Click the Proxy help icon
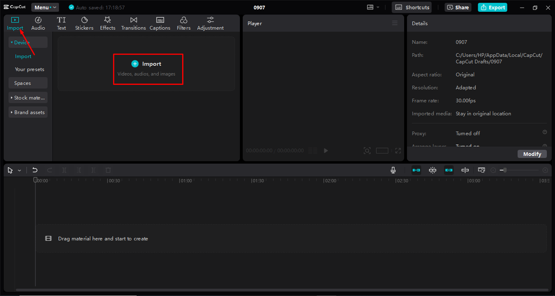The width and height of the screenshot is (555, 296). point(545,132)
